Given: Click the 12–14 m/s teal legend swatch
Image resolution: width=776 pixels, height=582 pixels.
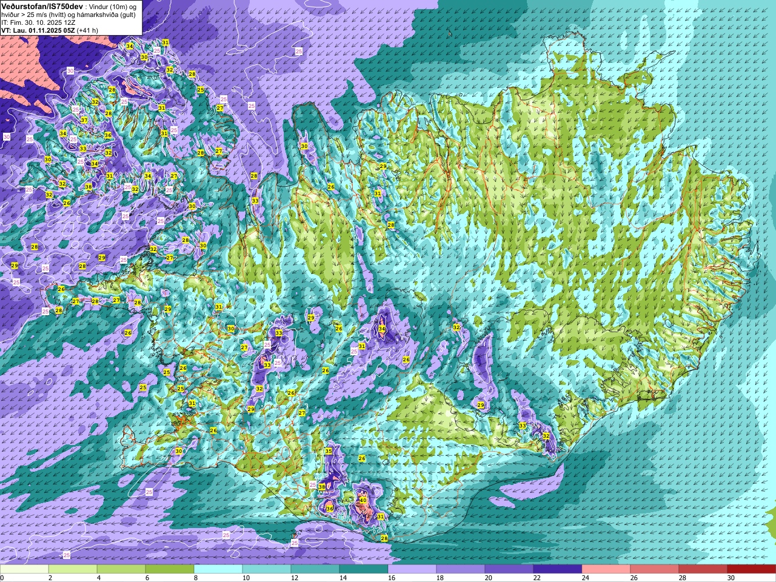Looking at the screenshot, I should tap(315, 569).
